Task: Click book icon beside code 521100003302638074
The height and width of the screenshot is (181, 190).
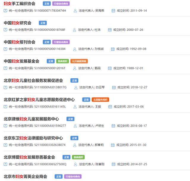Action: [5, 145]
